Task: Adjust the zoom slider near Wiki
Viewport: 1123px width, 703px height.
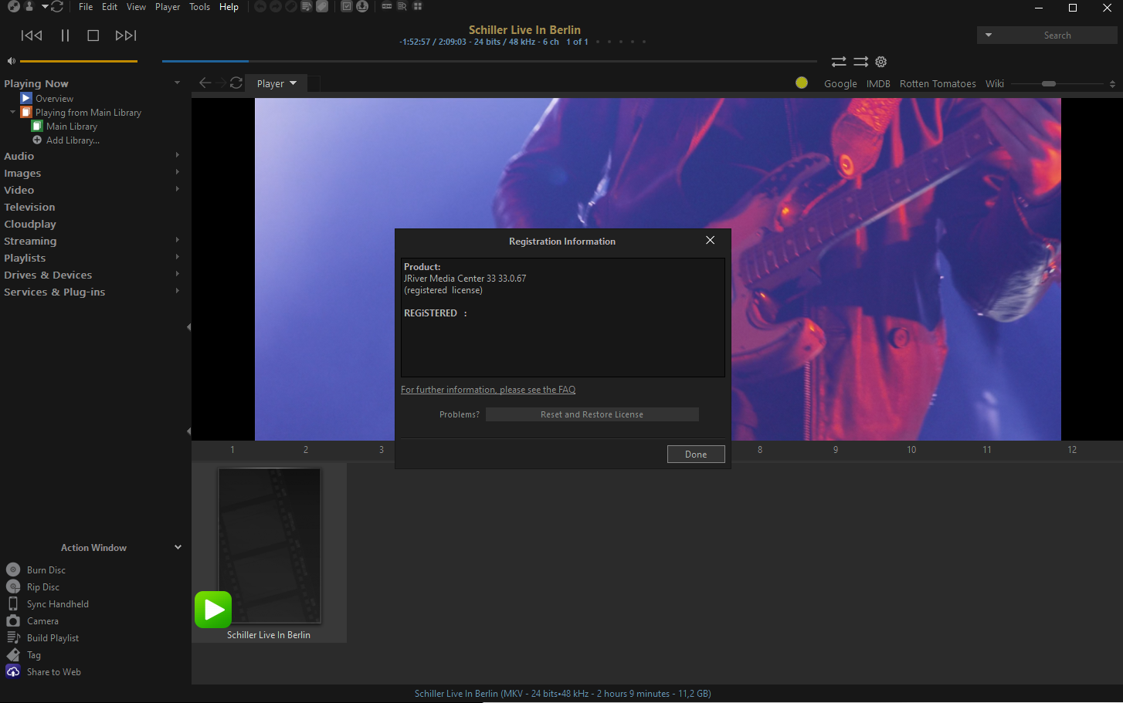Action: point(1047,83)
